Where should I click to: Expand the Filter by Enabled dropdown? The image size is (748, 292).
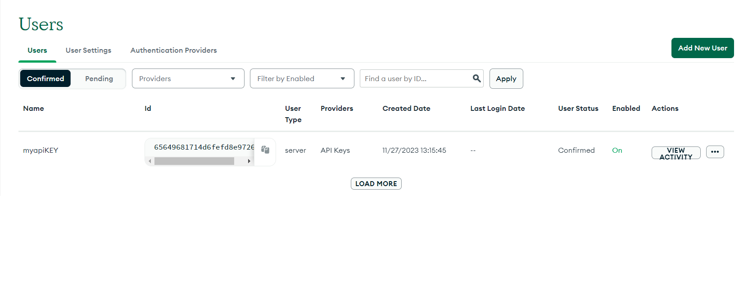pyautogui.click(x=302, y=78)
